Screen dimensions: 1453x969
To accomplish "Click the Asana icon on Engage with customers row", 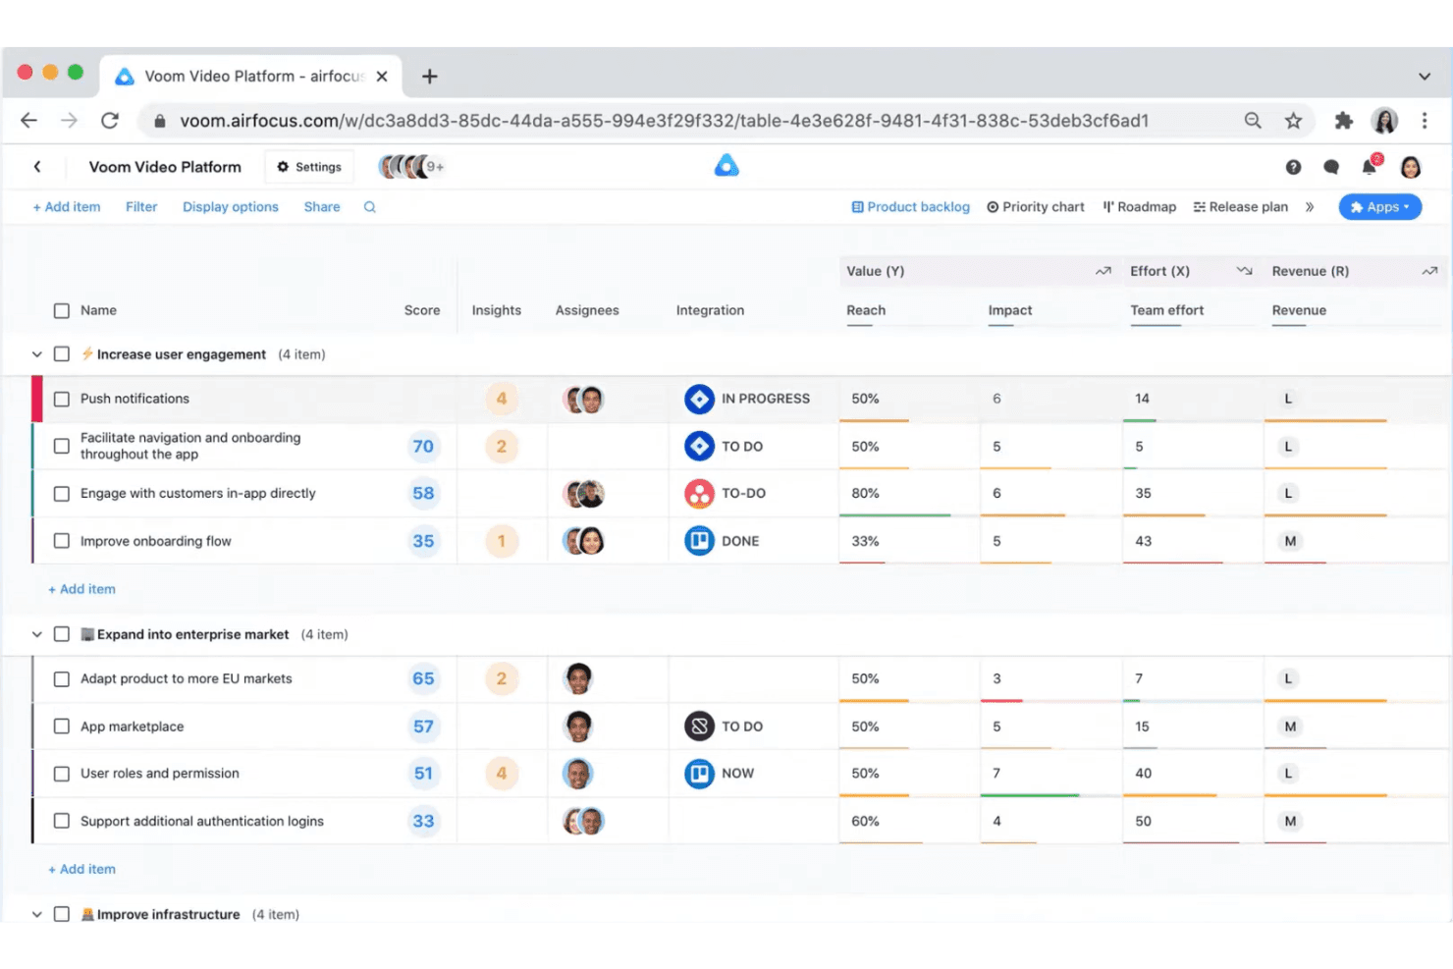I will point(699,493).
